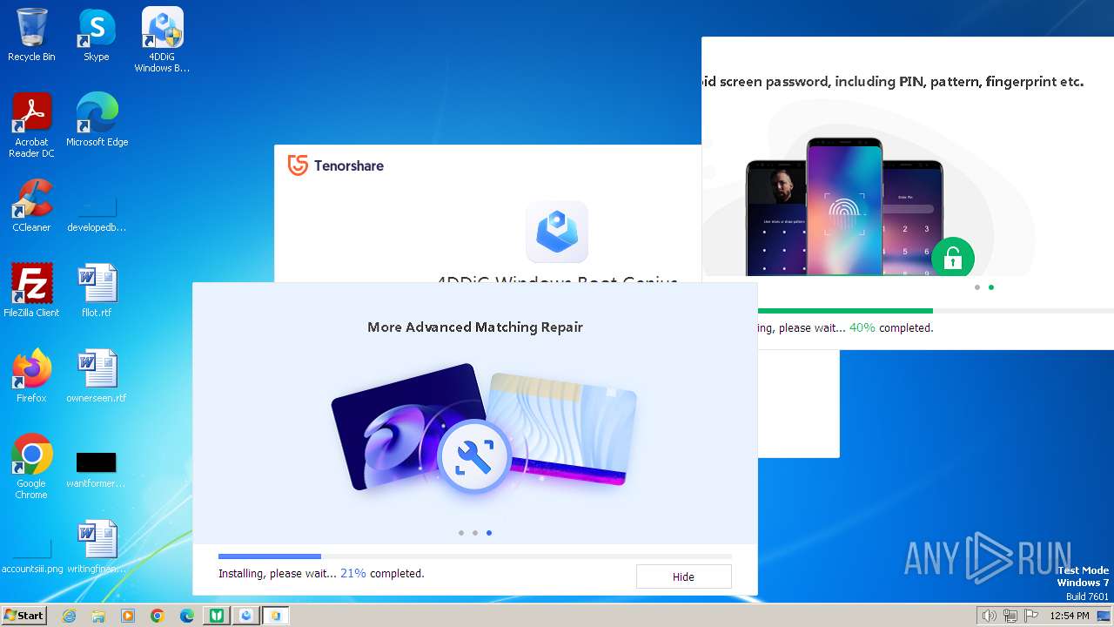This screenshot has height=627, width=1114.
Task: Select the fllot.rtf document
Action: 97,291
